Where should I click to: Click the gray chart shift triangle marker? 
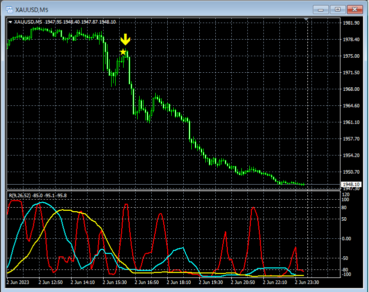[x=306, y=20]
